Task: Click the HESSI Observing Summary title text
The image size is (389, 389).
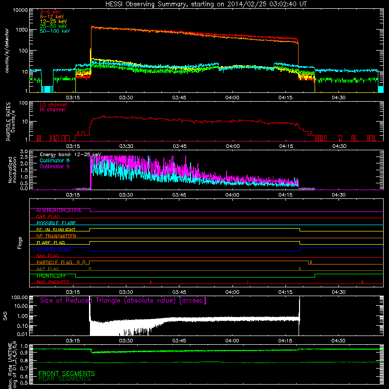Action: tap(206, 4)
